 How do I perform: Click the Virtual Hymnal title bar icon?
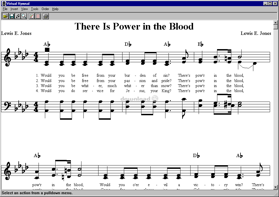click(x=4, y=4)
